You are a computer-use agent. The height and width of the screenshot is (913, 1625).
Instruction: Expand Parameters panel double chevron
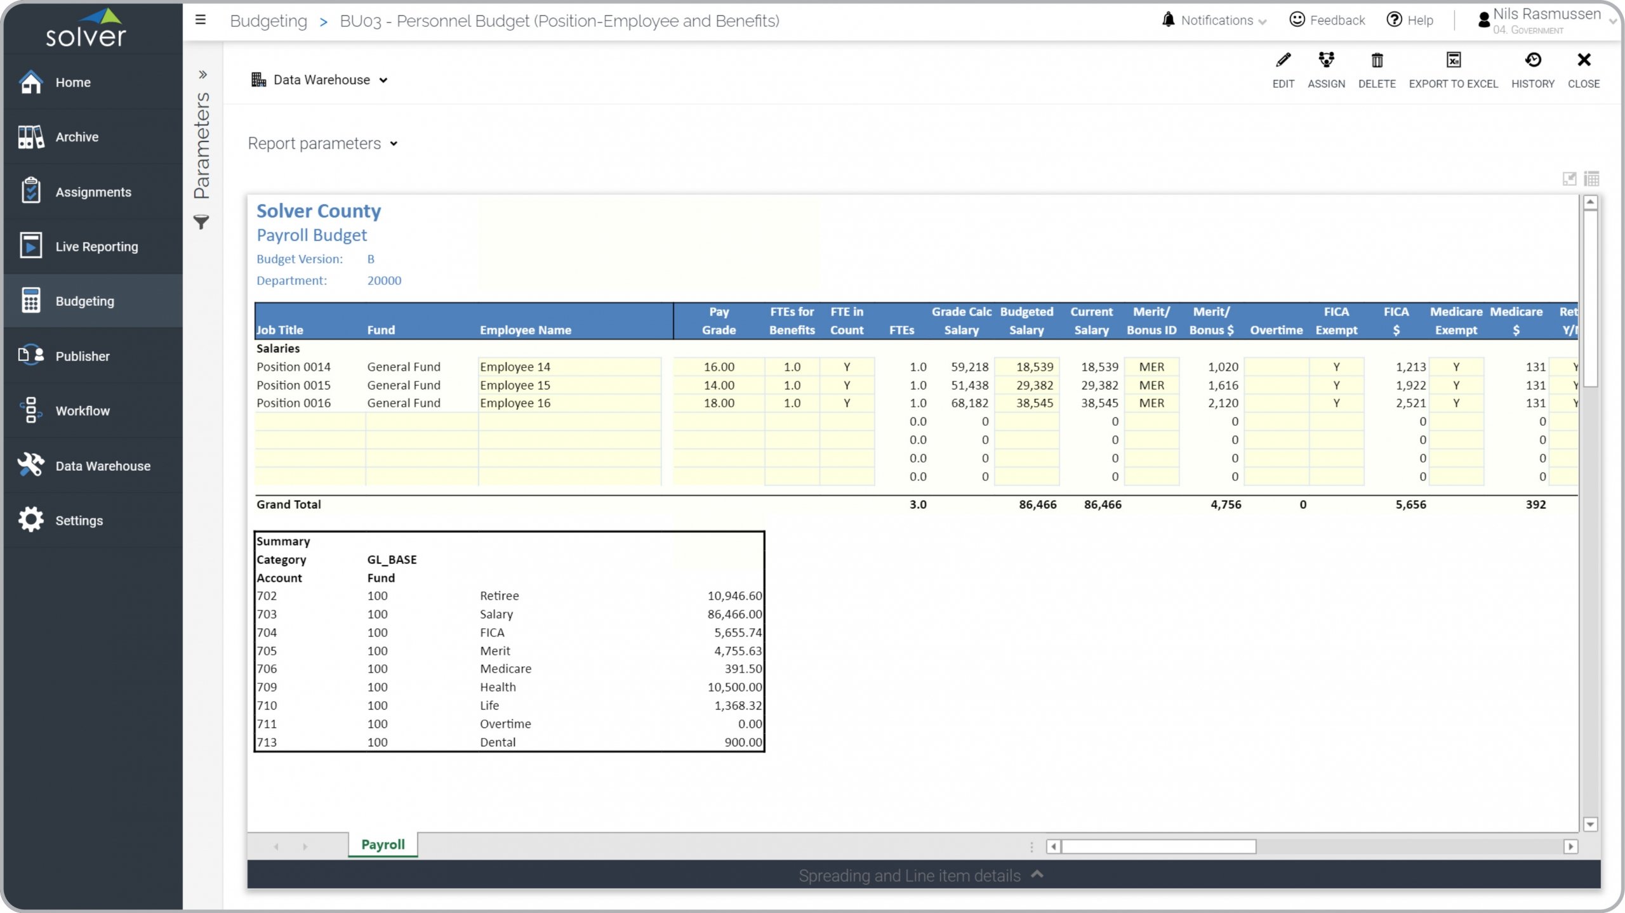click(202, 74)
